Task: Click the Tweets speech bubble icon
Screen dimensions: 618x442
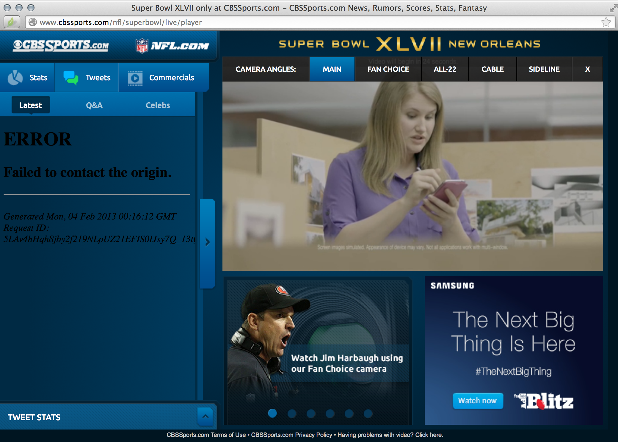Action: tap(71, 78)
